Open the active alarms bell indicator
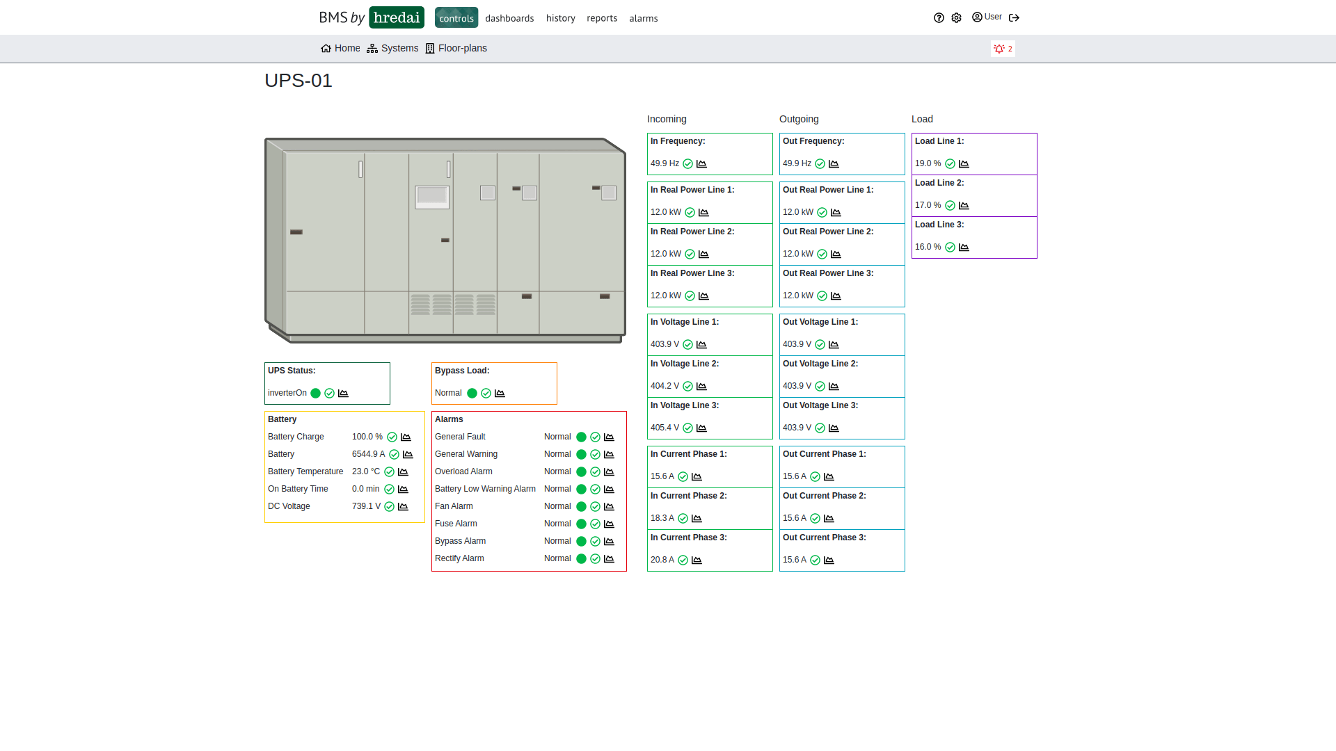This screenshot has width=1336, height=751. 1003,49
